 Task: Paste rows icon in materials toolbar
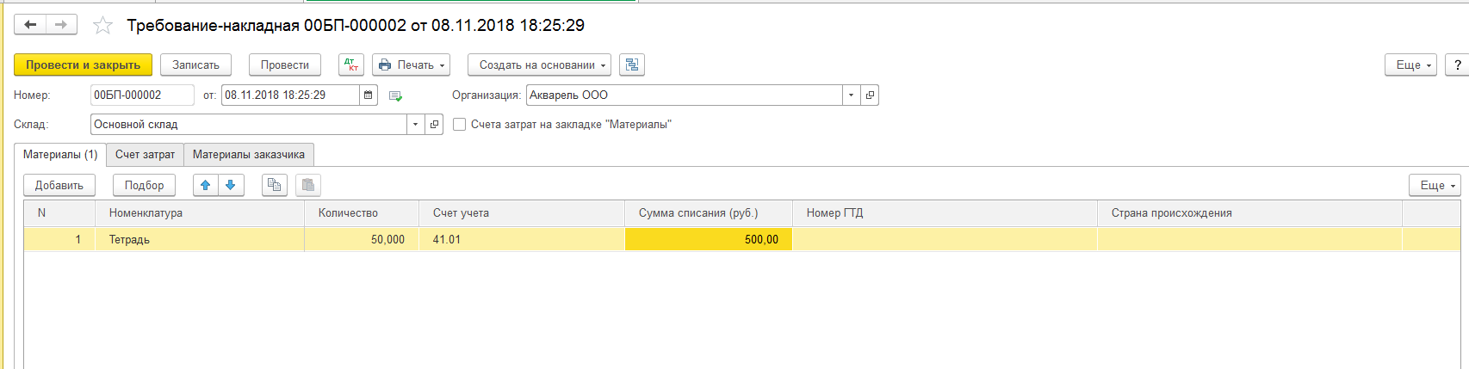(308, 185)
